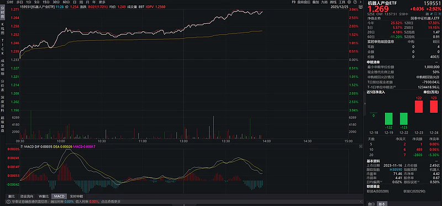The width and height of the screenshot is (442, 206).
Task: Click the 1.269 current price
Action: pos(378,8)
